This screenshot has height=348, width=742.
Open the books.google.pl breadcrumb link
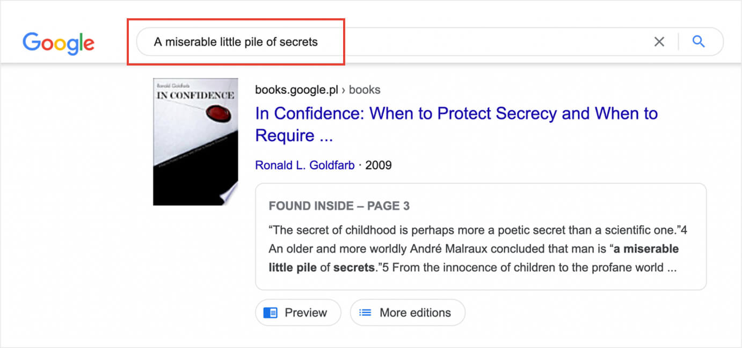[296, 89]
